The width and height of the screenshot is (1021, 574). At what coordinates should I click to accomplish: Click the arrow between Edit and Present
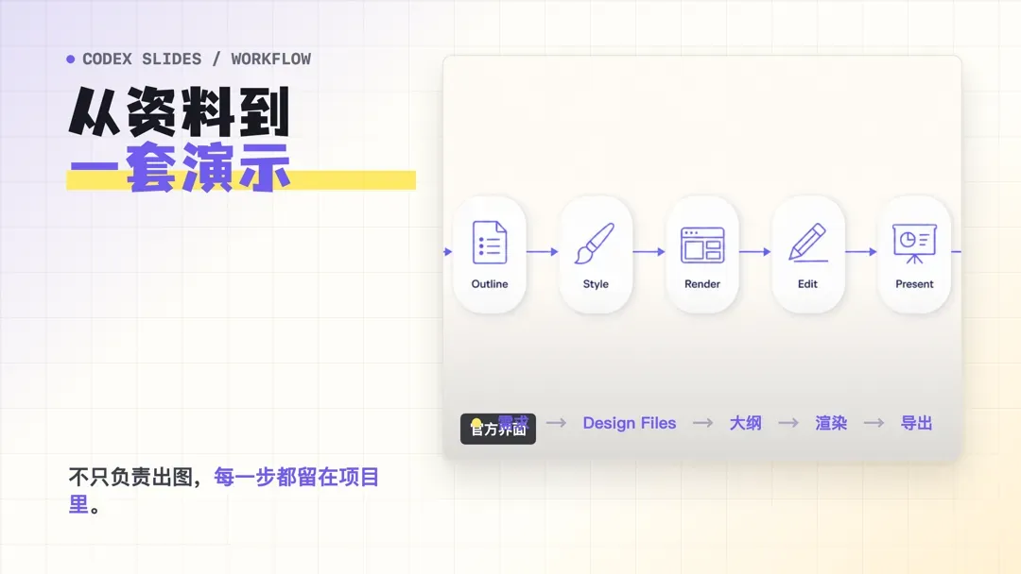(x=861, y=251)
